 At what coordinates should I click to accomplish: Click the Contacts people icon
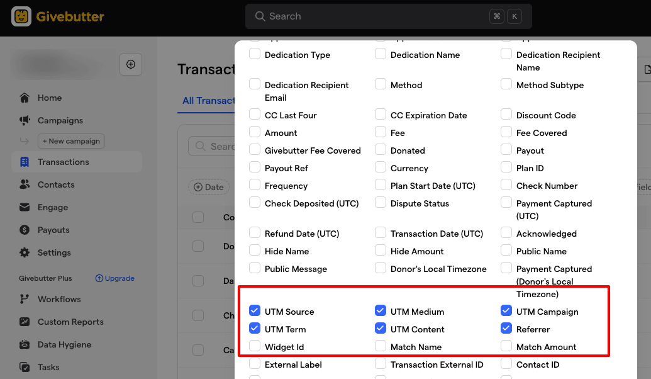[25, 184]
